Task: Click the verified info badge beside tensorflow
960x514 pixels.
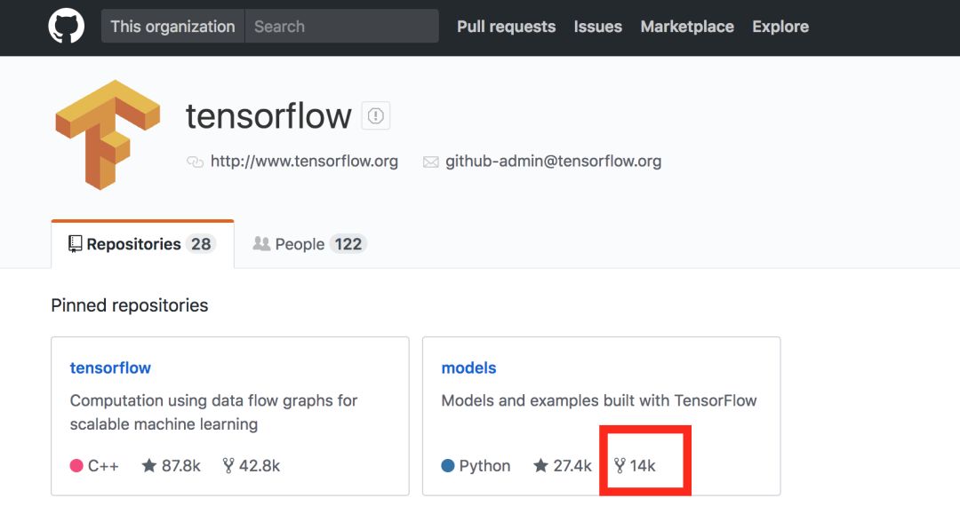Action: coord(376,116)
